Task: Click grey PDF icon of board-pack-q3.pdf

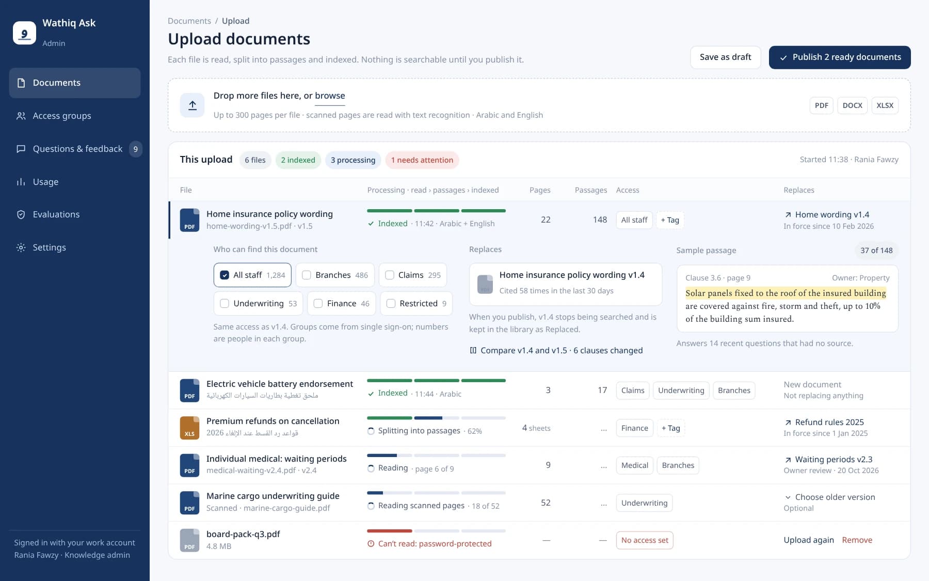Action: coord(189,540)
